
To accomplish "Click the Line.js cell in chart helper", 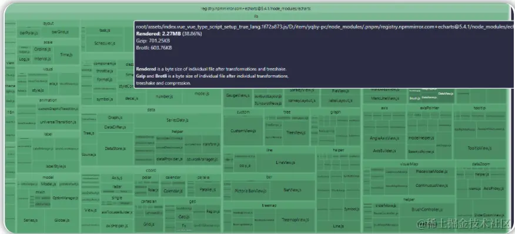I will (x=338, y=226).
